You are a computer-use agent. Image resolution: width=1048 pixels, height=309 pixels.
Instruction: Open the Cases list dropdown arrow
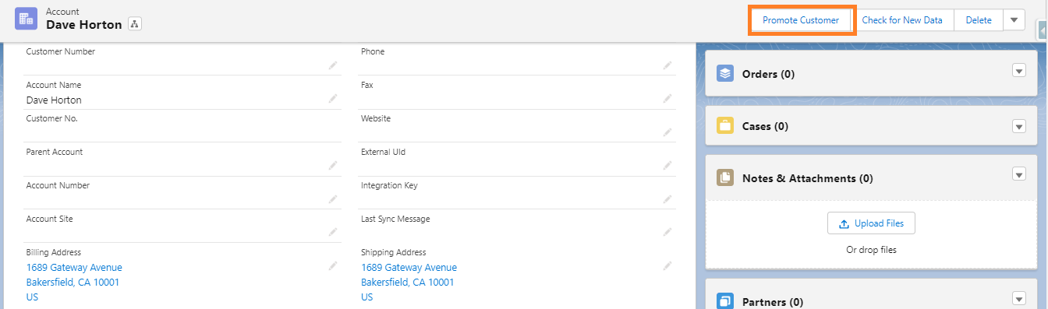1018,126
